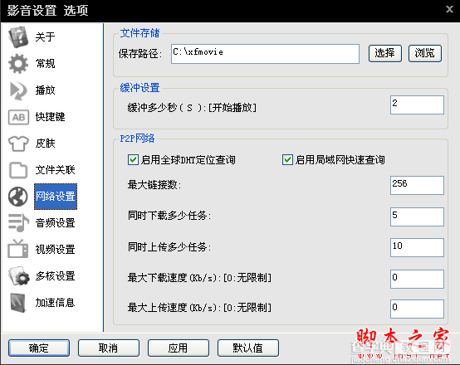Click the 皮肤 T-shirt icon
This screenshot has height=365, width=460.
point(18,144)
